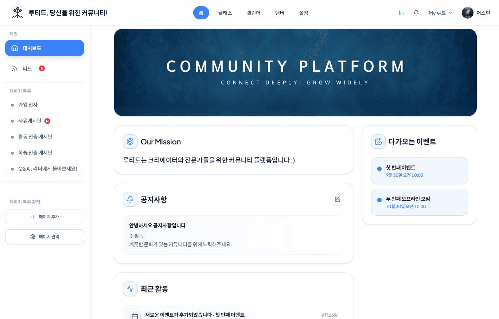Open the 페이지 관리 settings gear
The height and width of the screenshot is (319, 499).
tap(33, 237)
